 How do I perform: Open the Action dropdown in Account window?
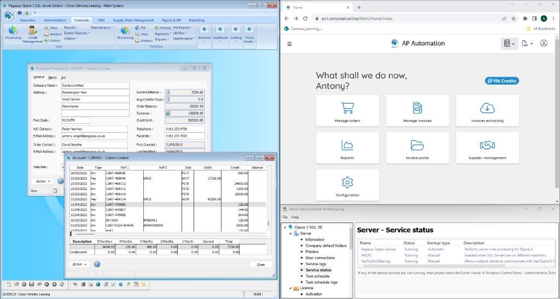79,265
